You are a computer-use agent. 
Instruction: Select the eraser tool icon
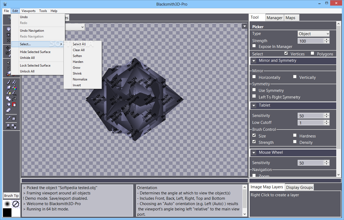click(x=9, y=110)
